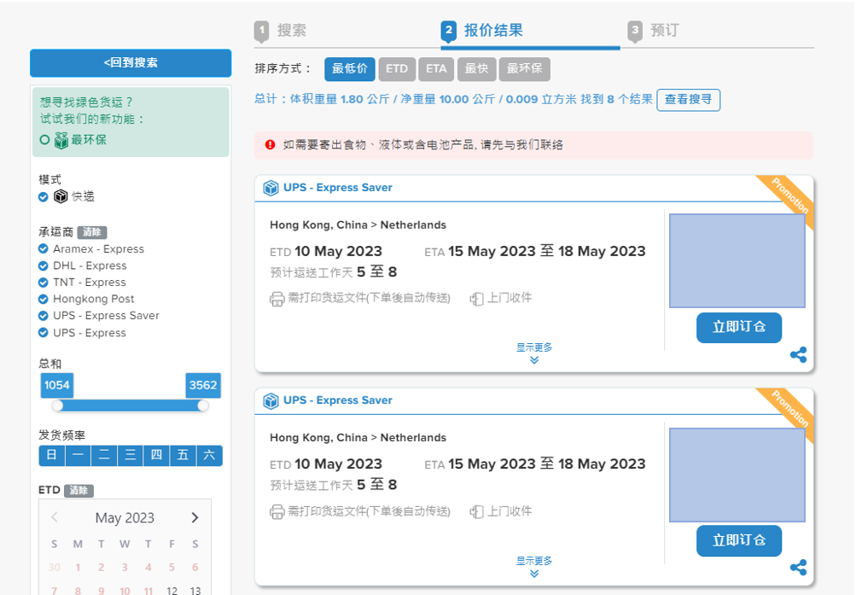Uncheck TNT - Express carrier

tap(44, 283)
